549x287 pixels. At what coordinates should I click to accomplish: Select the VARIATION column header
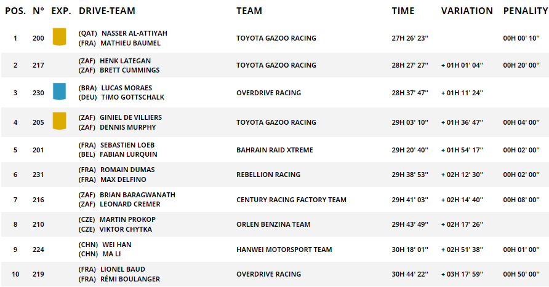[467, 11]
